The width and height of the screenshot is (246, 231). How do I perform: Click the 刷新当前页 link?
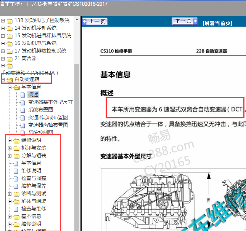[x=217, y=24]
